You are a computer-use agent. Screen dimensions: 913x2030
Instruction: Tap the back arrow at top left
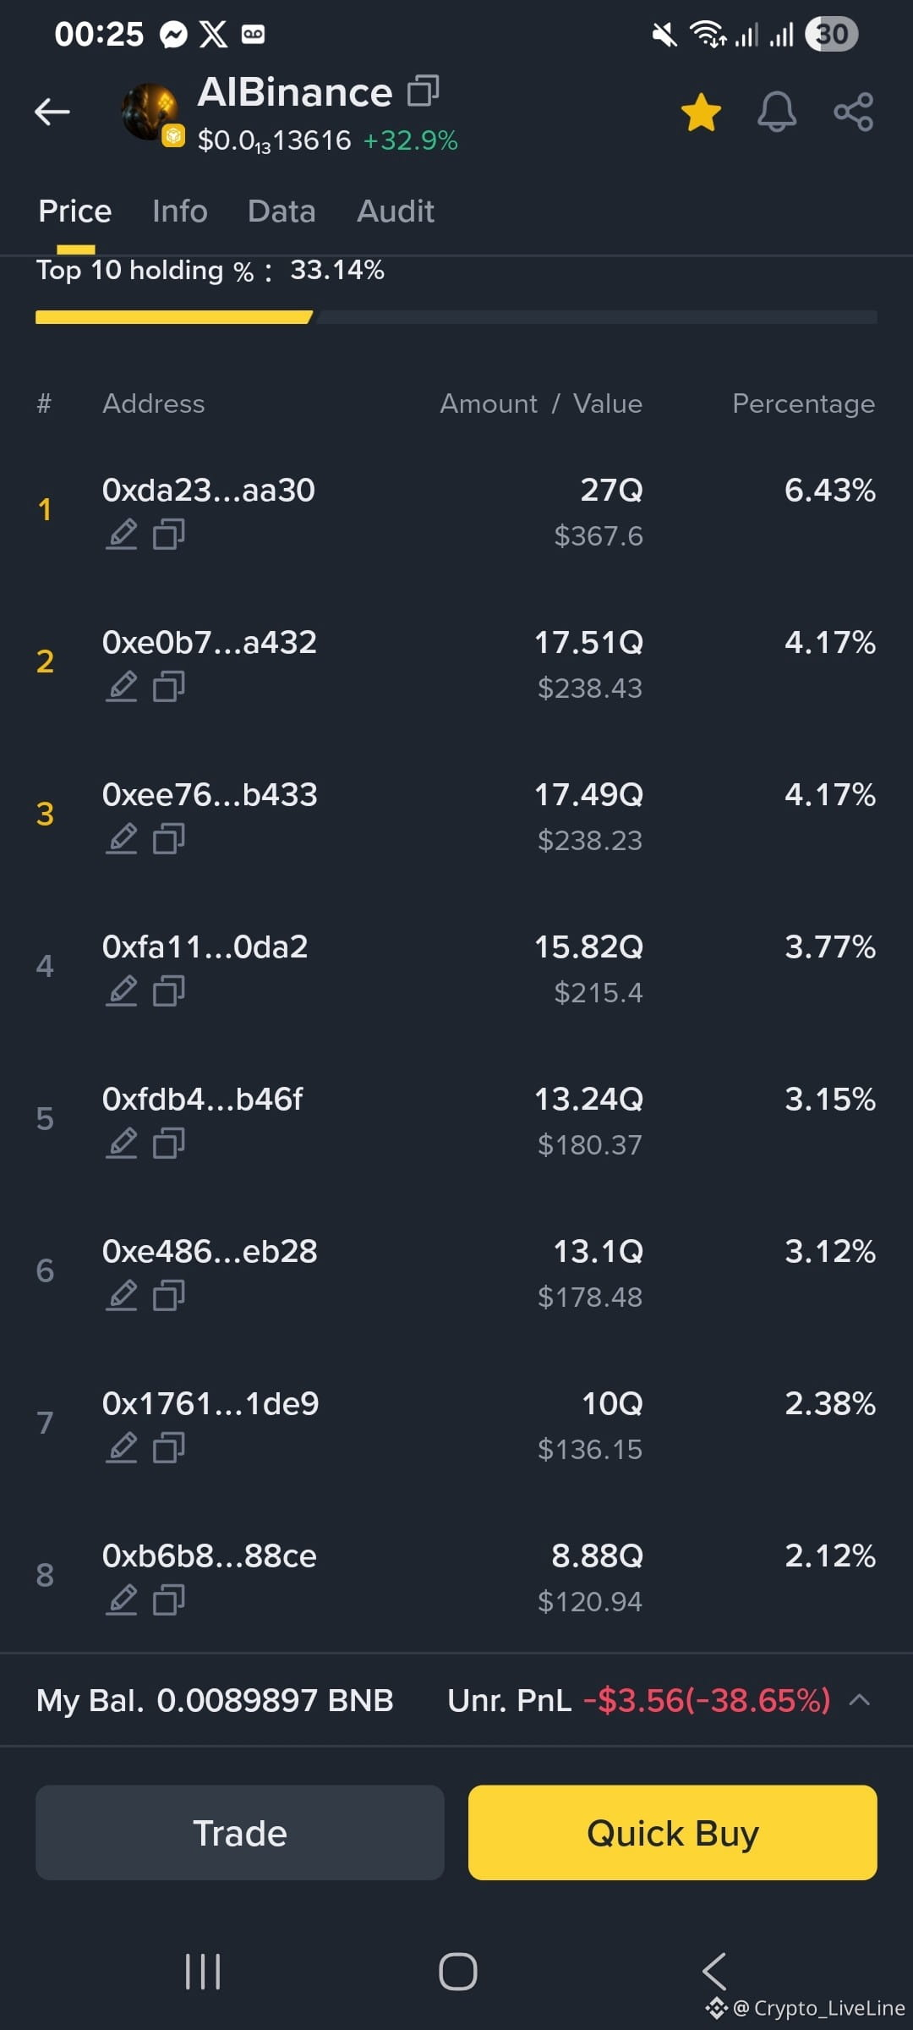(52, 111)
